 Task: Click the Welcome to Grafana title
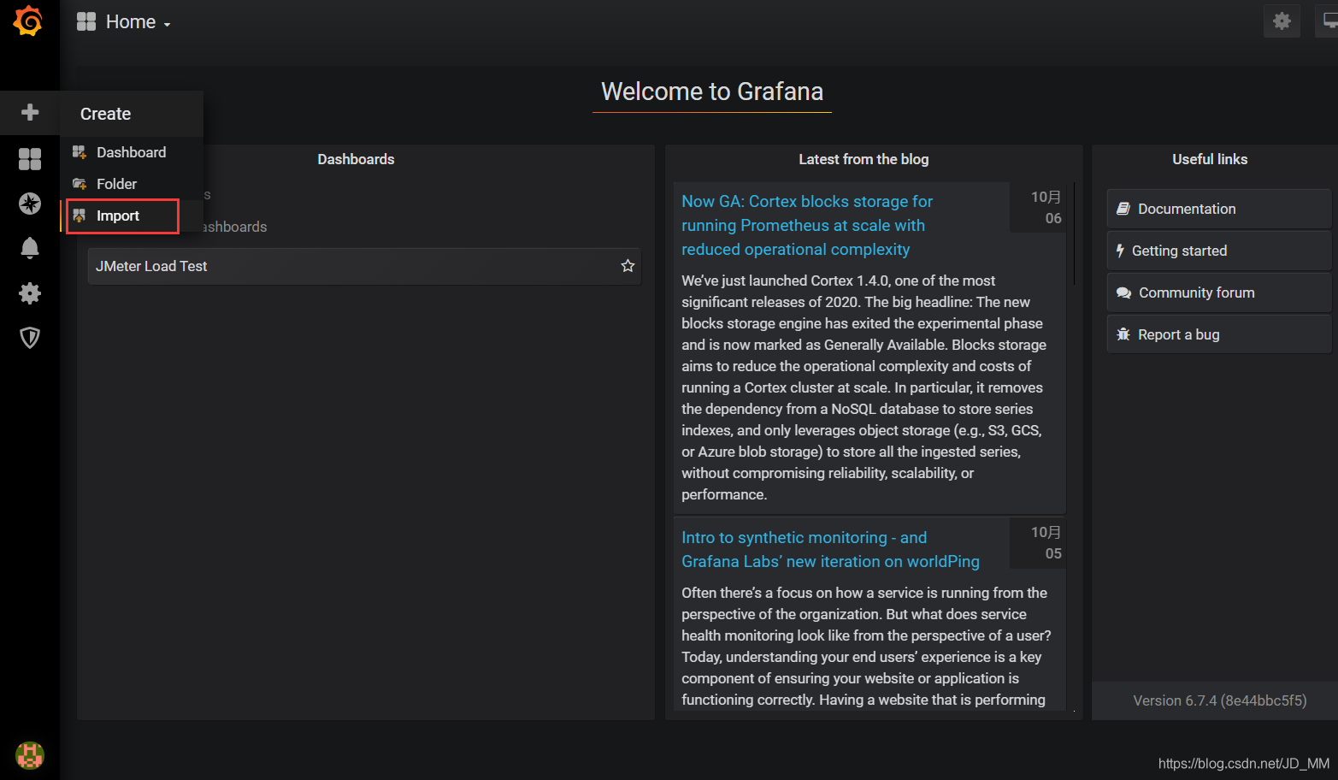tap(712, 92)
